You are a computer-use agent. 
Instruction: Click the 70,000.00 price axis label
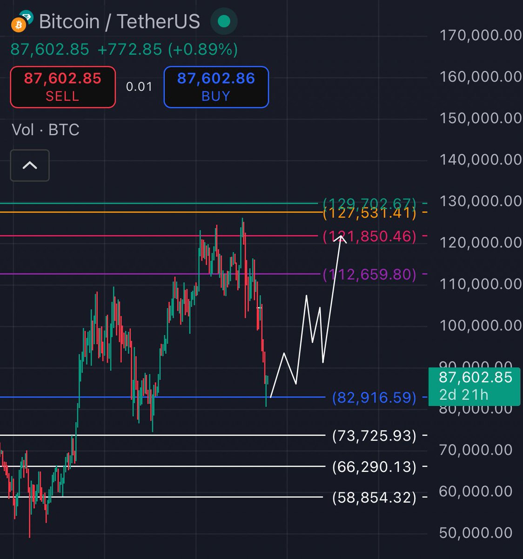(x=476, y=450)
